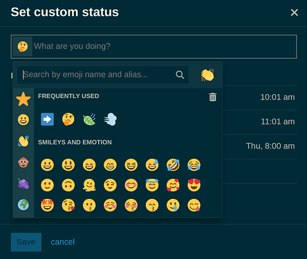Select the clapping hands skin tone picker

(207, 75)
